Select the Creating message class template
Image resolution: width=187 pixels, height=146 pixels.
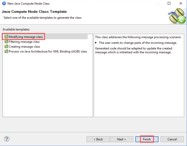(24, 46)
